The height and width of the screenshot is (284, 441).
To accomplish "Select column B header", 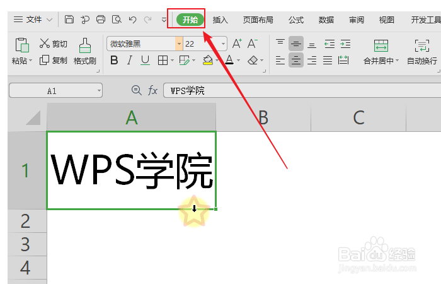I will pos(263,117).
